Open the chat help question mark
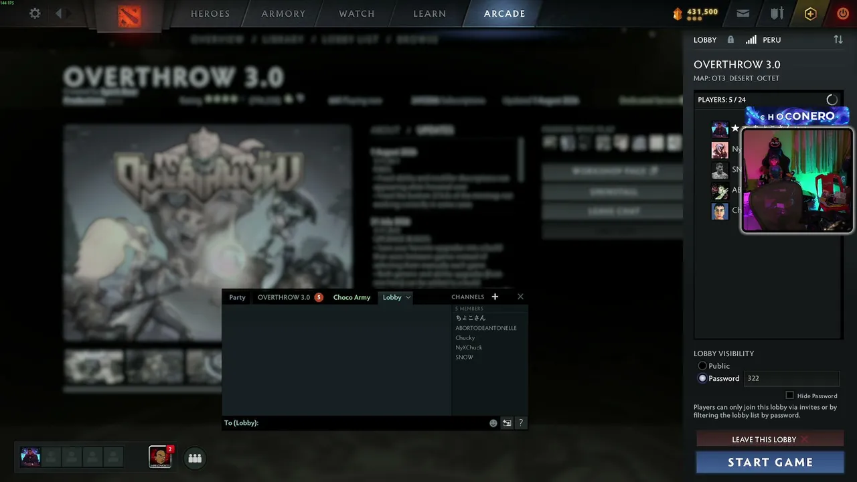Screen dimensions: 857x482 point(521,423)
